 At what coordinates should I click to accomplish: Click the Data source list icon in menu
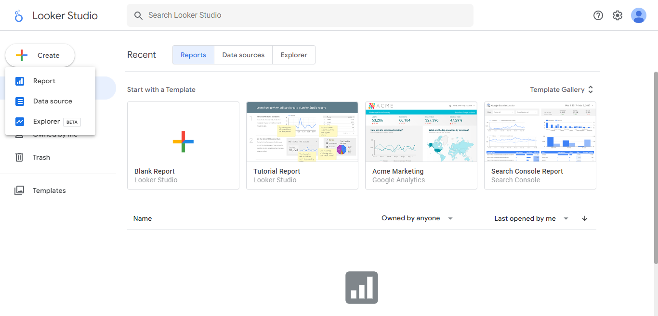coord(20,101)
